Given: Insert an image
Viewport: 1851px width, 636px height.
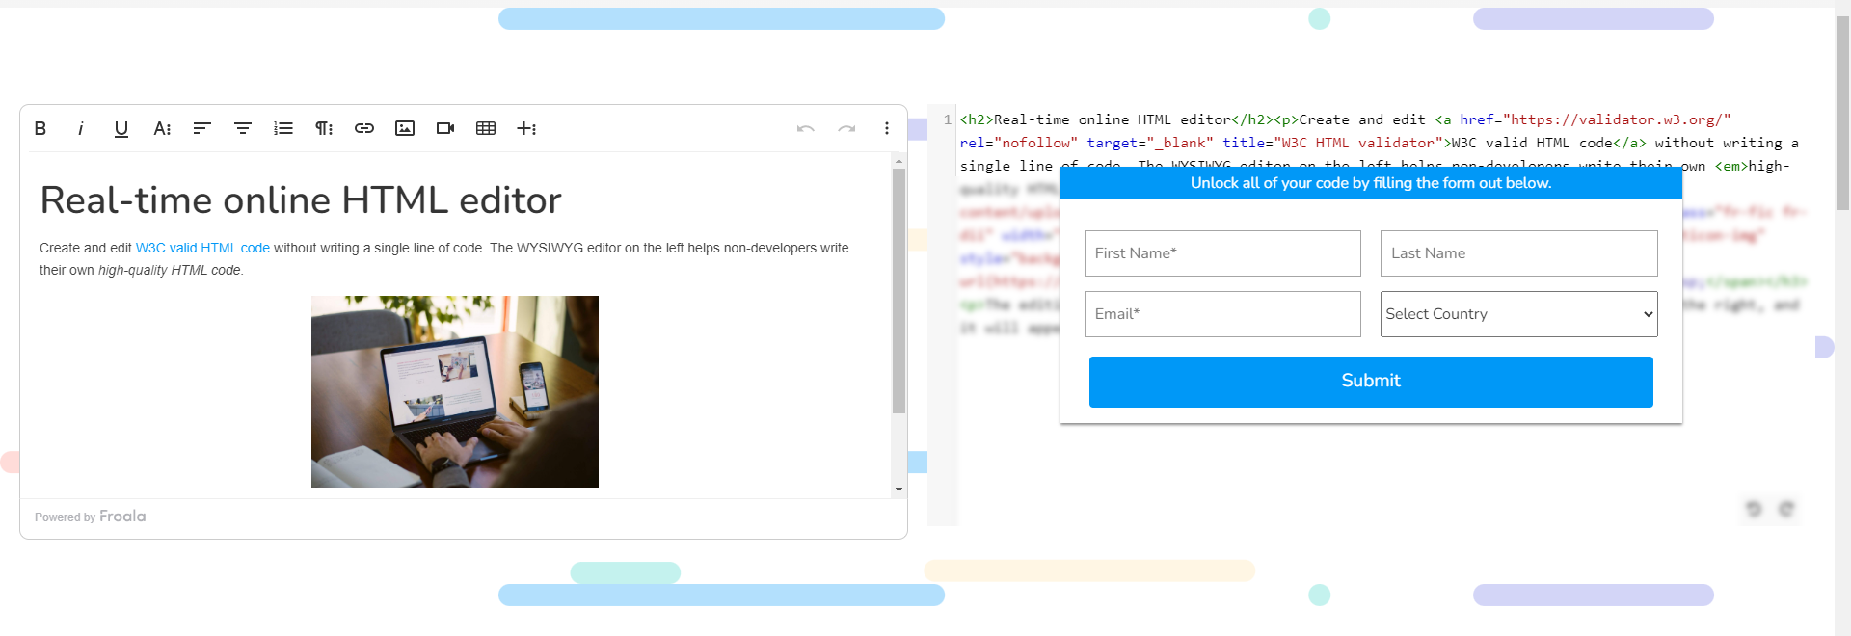Looking at the screenshot, I should pyautogui.click(x=405, y=128).
